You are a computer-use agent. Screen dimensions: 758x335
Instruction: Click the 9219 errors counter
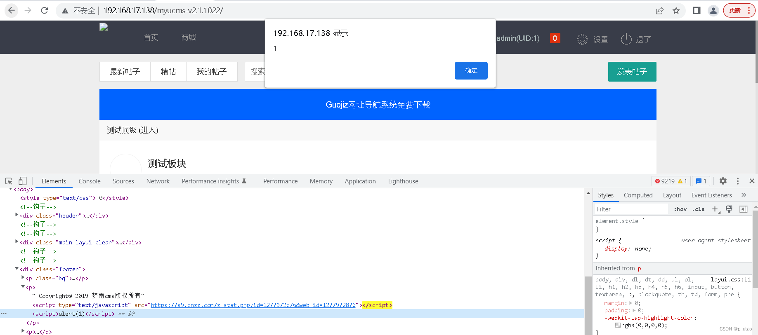tap(665, 181)
